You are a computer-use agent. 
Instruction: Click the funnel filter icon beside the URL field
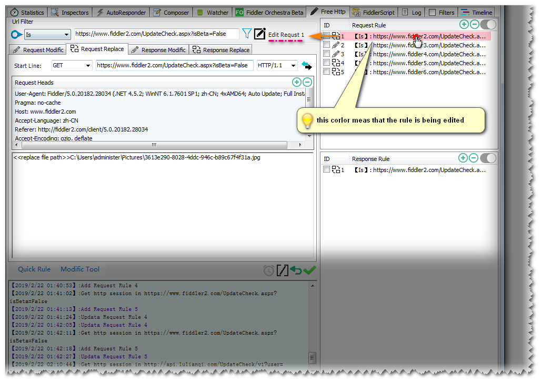pos(247,34)
